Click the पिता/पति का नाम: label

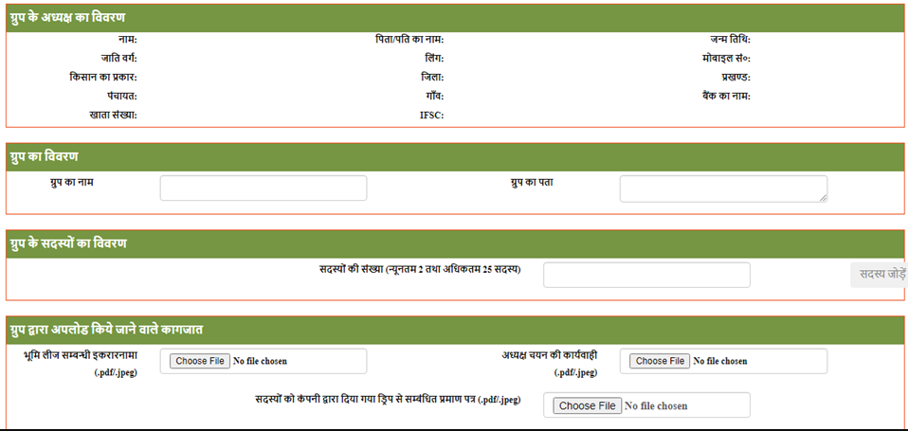tap(409, 40)
